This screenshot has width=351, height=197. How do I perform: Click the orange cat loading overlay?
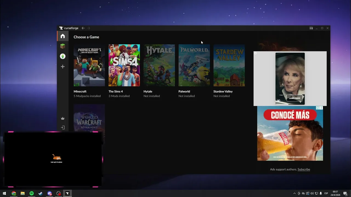(57, 157)
